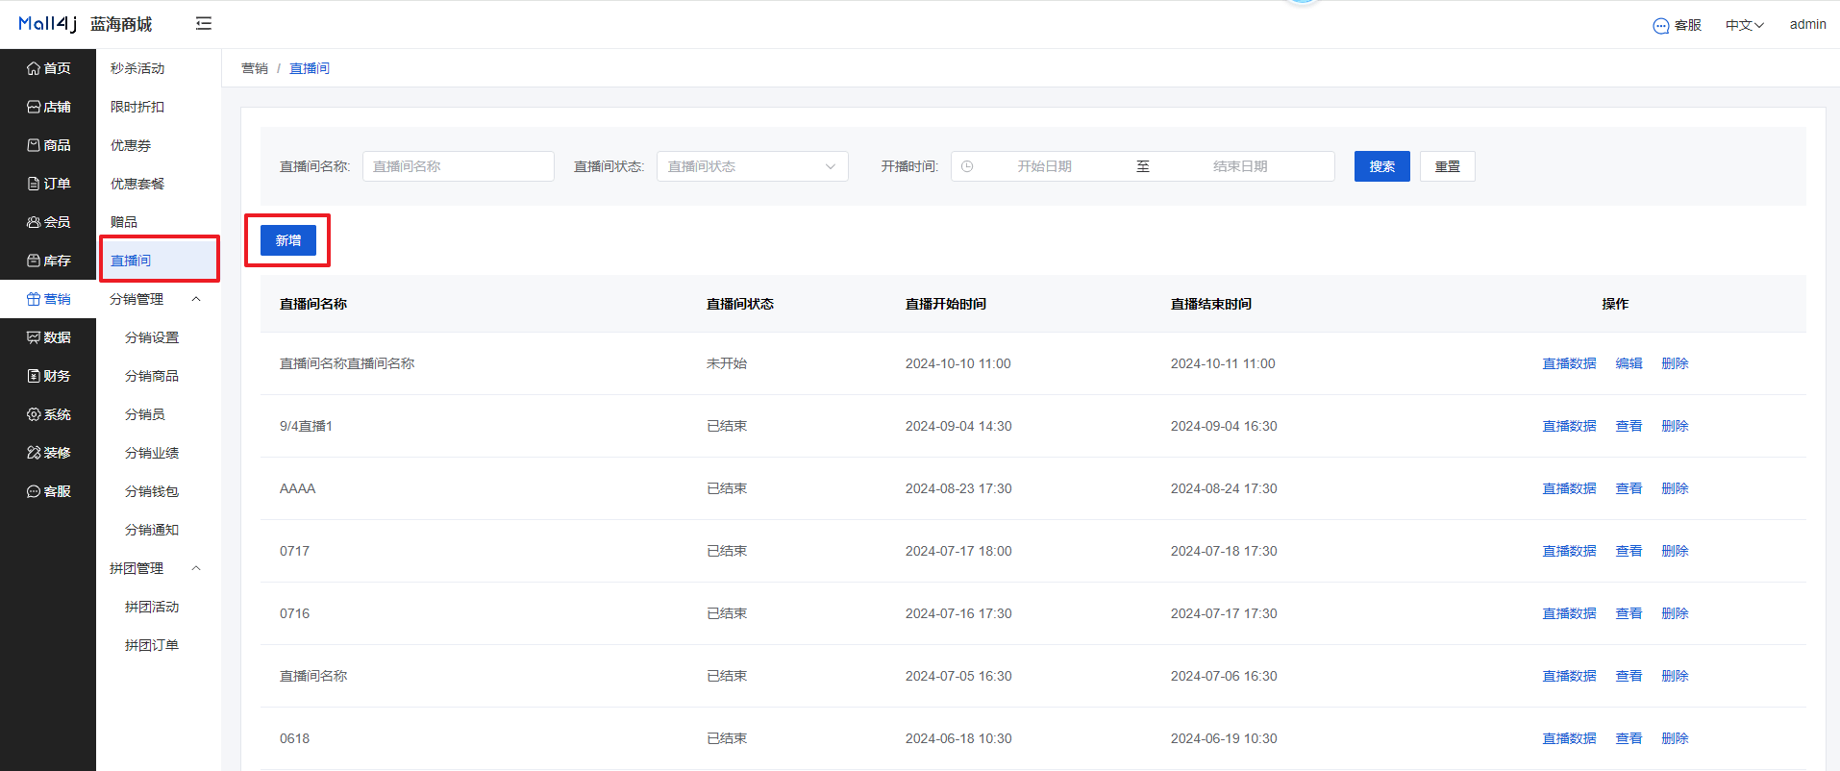The height and width of the screenshot is (771, 1840).
Task: Click the 未开始 status cell
Action: [727, 363]
